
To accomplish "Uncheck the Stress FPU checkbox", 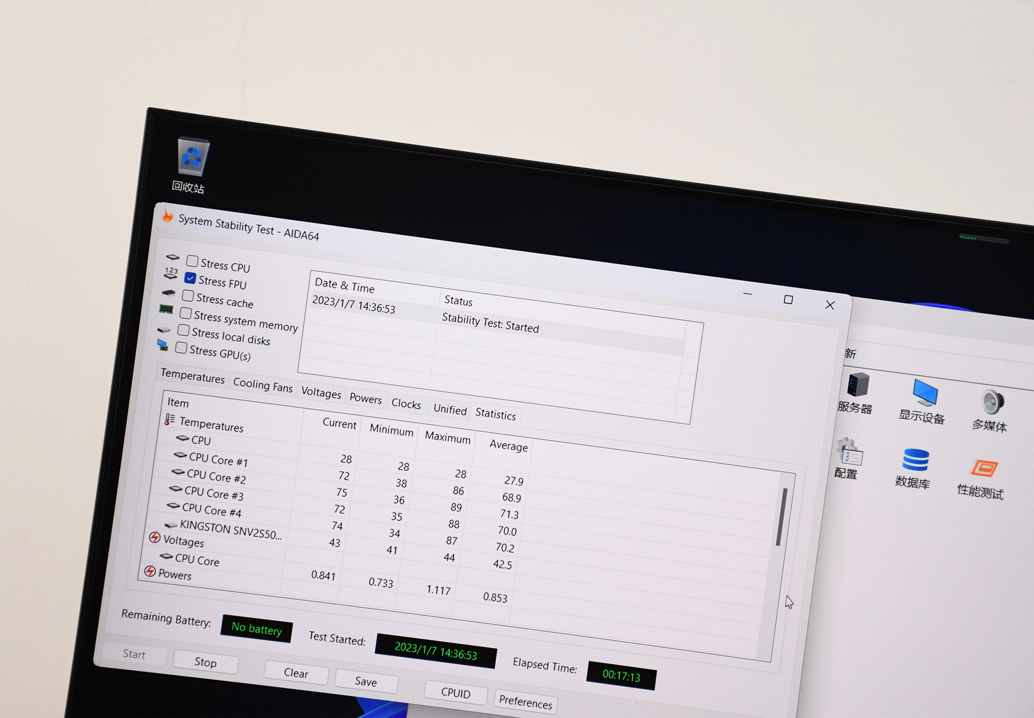I will coord(190,278).
